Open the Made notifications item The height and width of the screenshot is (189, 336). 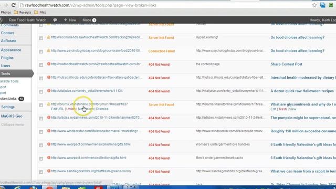tap(89, 20)
